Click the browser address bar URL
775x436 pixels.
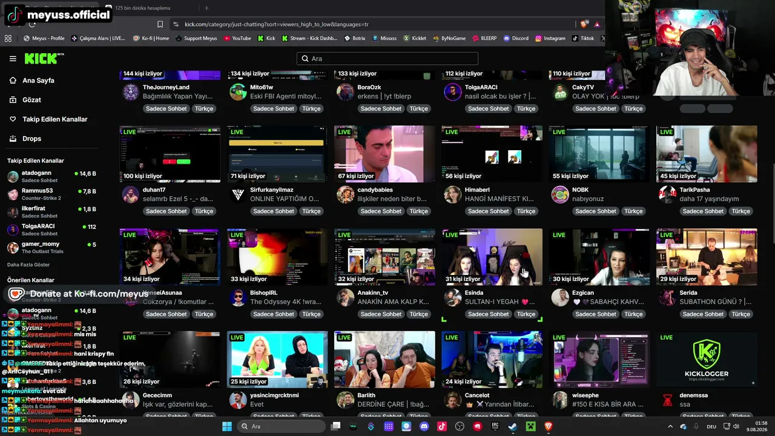(x=277, y=24)
